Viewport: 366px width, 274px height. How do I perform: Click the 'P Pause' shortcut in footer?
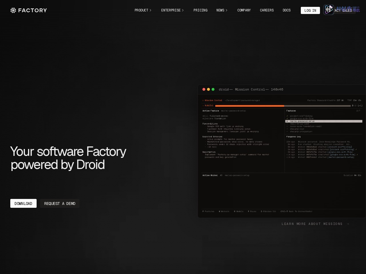click(x=252, y=211)
